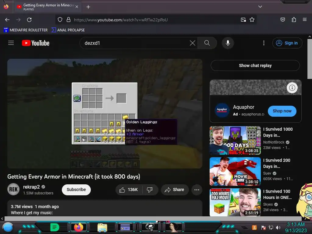This screenshot has width=312, height=234.
Task: Expand the video description box
Action: coord(105,208)
